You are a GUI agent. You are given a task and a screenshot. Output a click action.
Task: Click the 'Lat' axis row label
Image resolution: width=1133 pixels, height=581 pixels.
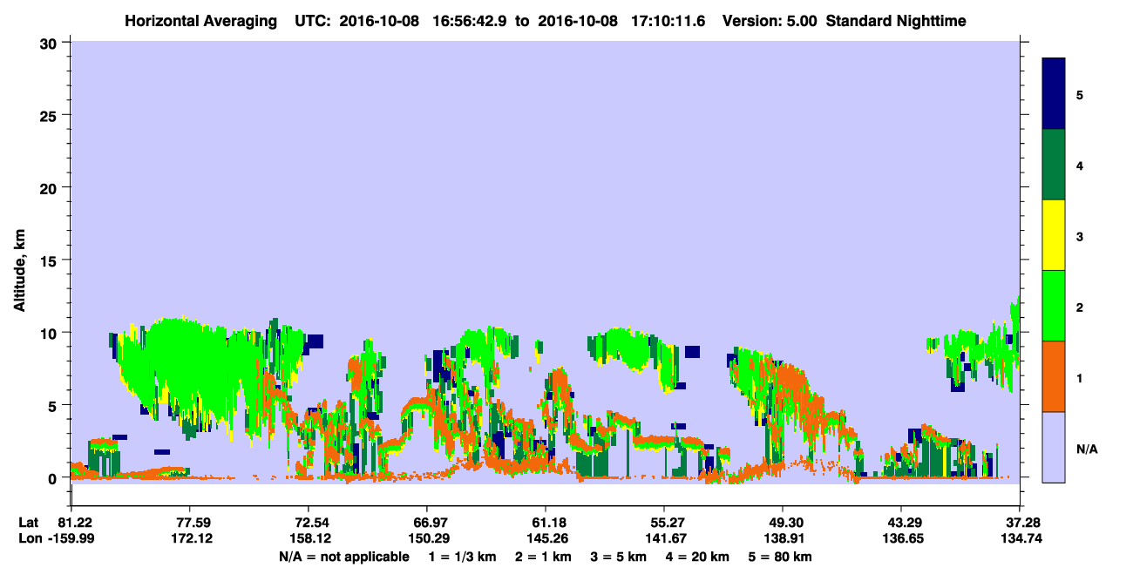[x=28, y=523]
